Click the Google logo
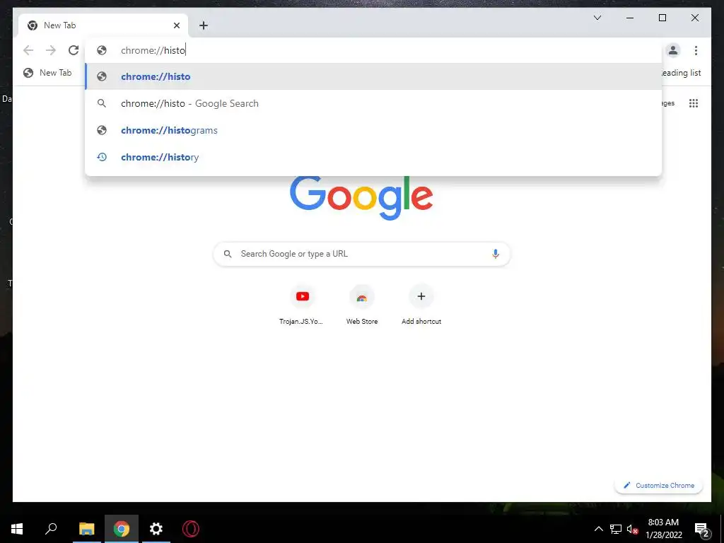The image size is (724, 543). pos(361,199)
